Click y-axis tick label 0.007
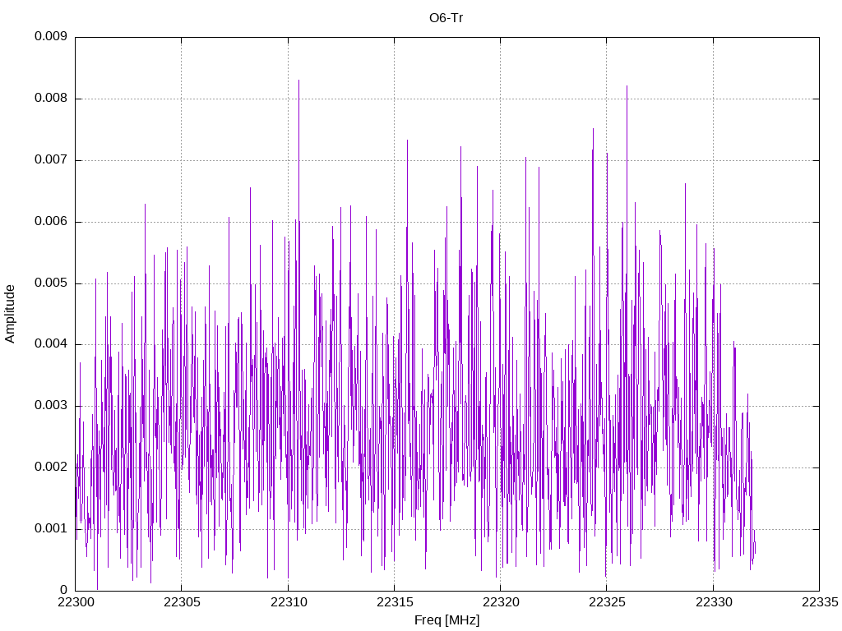 click(51, 160)
